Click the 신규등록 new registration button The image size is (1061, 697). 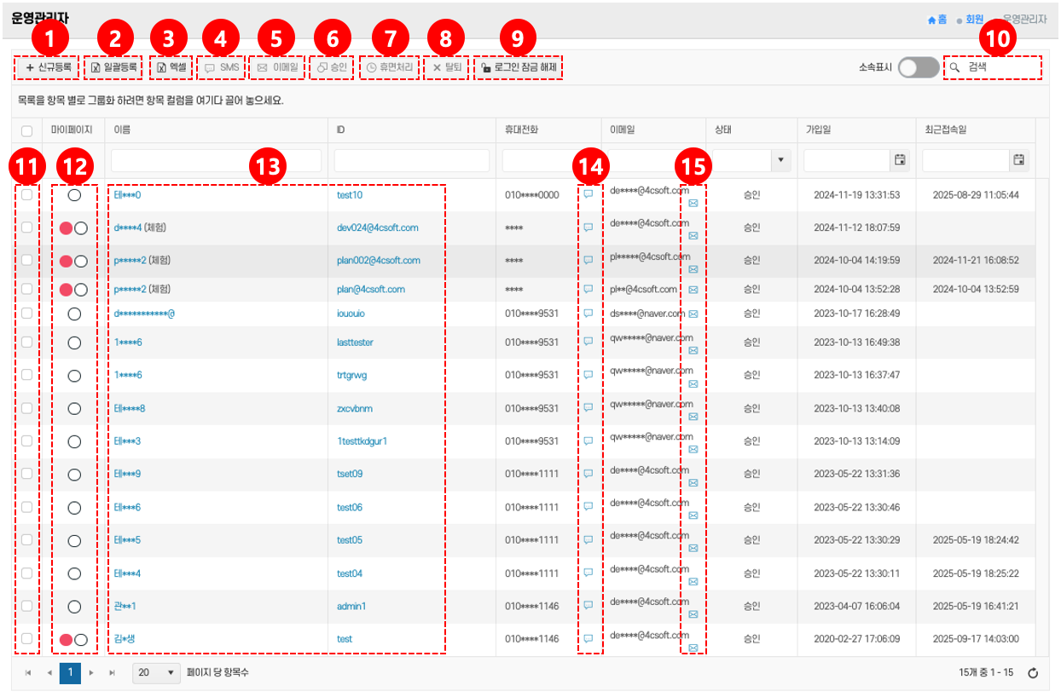pos(48,66)
